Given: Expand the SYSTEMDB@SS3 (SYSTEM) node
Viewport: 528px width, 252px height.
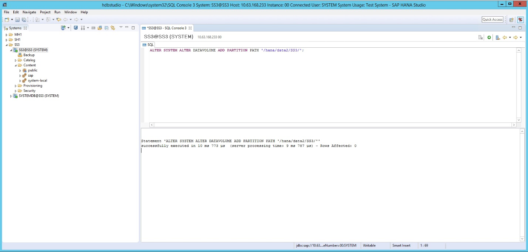Looking at the screenshot, I should tap(11, 96).
